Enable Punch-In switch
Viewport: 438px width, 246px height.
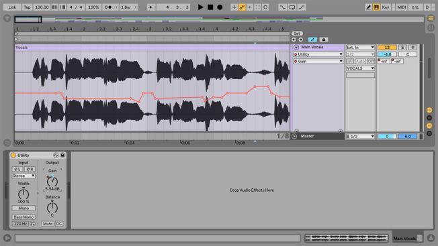(282, 7)
